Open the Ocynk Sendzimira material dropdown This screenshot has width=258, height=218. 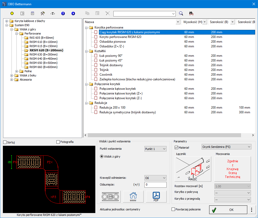(x=226, y=147)
